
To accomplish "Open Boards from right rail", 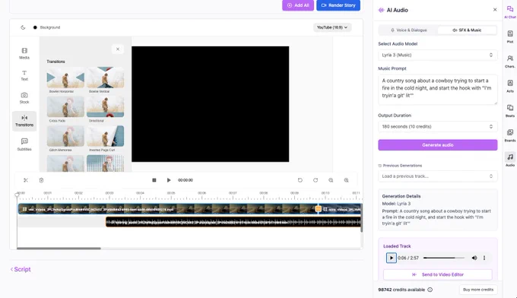I will (510, 135).
